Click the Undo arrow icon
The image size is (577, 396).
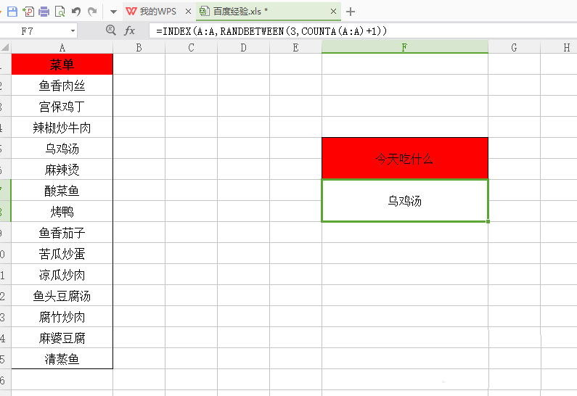point(76,12)
